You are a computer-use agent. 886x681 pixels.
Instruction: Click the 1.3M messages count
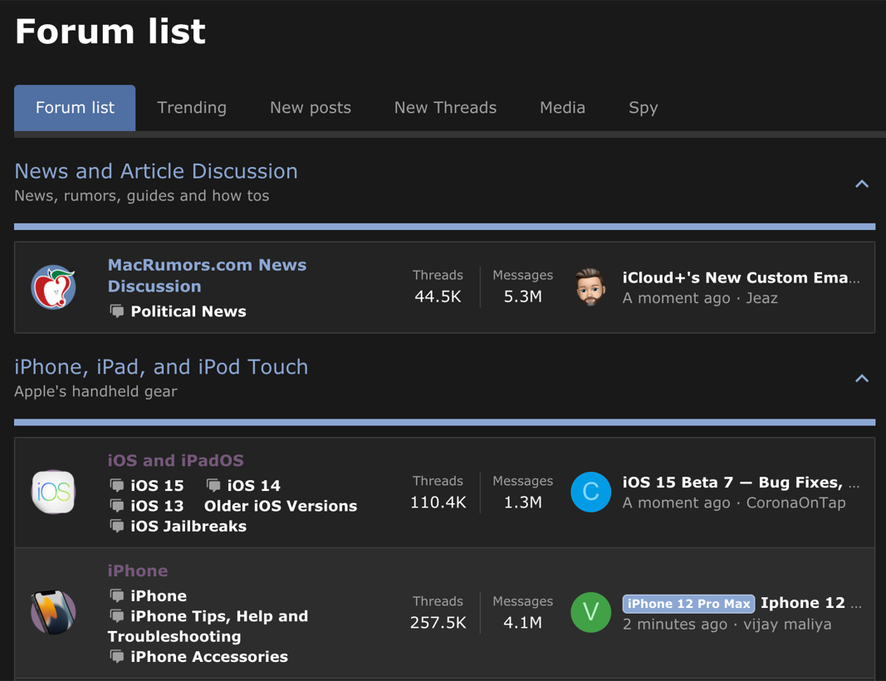pos(522,502)
